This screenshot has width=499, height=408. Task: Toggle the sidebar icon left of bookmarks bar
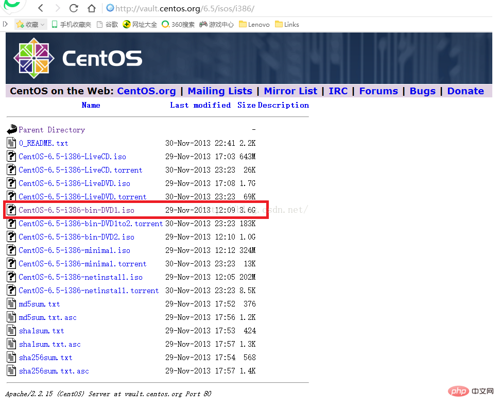[5, 24]
